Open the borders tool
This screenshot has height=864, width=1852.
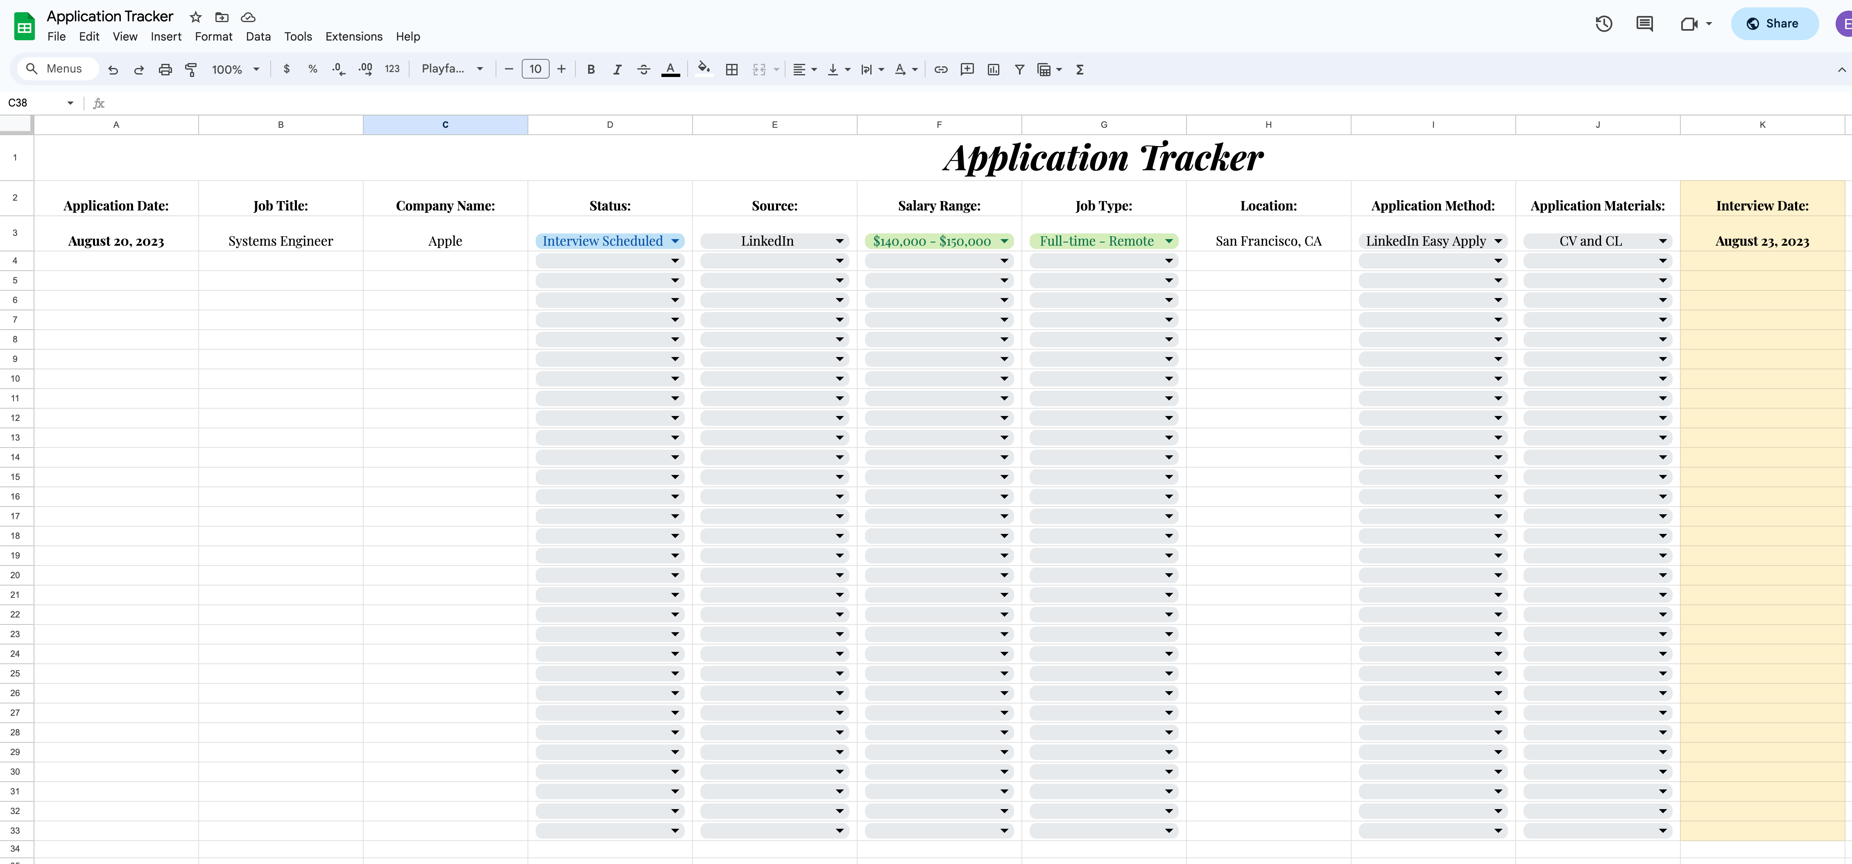[x=732, y=70]
